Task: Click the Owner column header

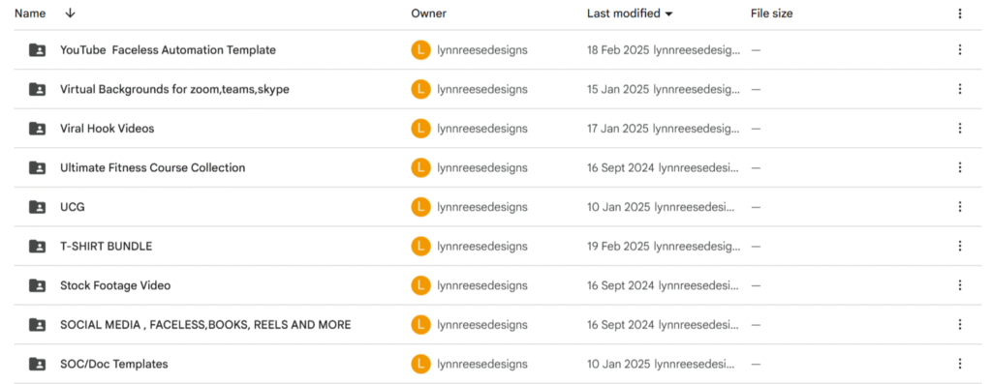Action: point(429,14)
